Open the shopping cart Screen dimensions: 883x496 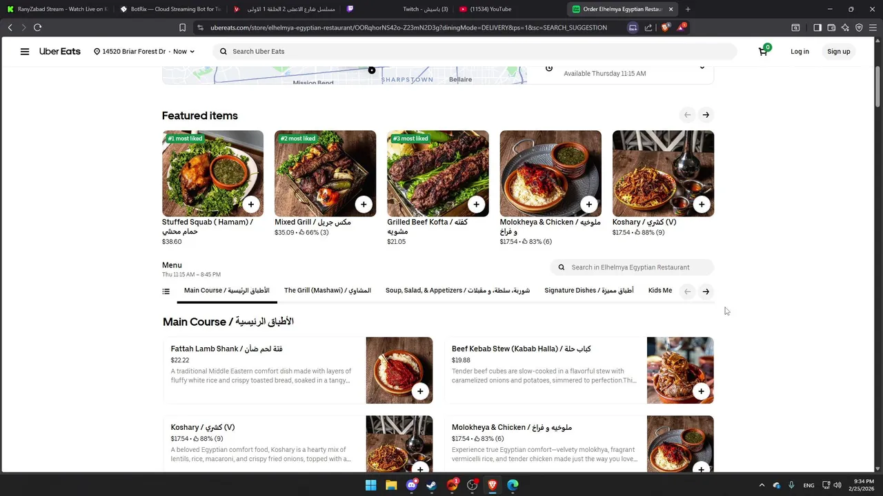point(764,51)
